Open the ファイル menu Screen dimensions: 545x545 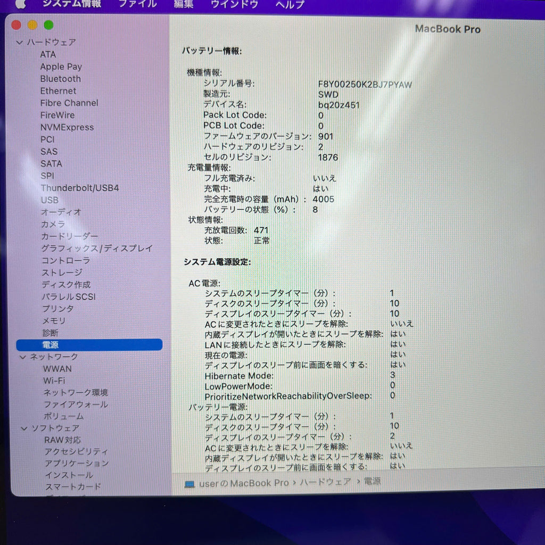pyautogui.click(x=138, y=4)
